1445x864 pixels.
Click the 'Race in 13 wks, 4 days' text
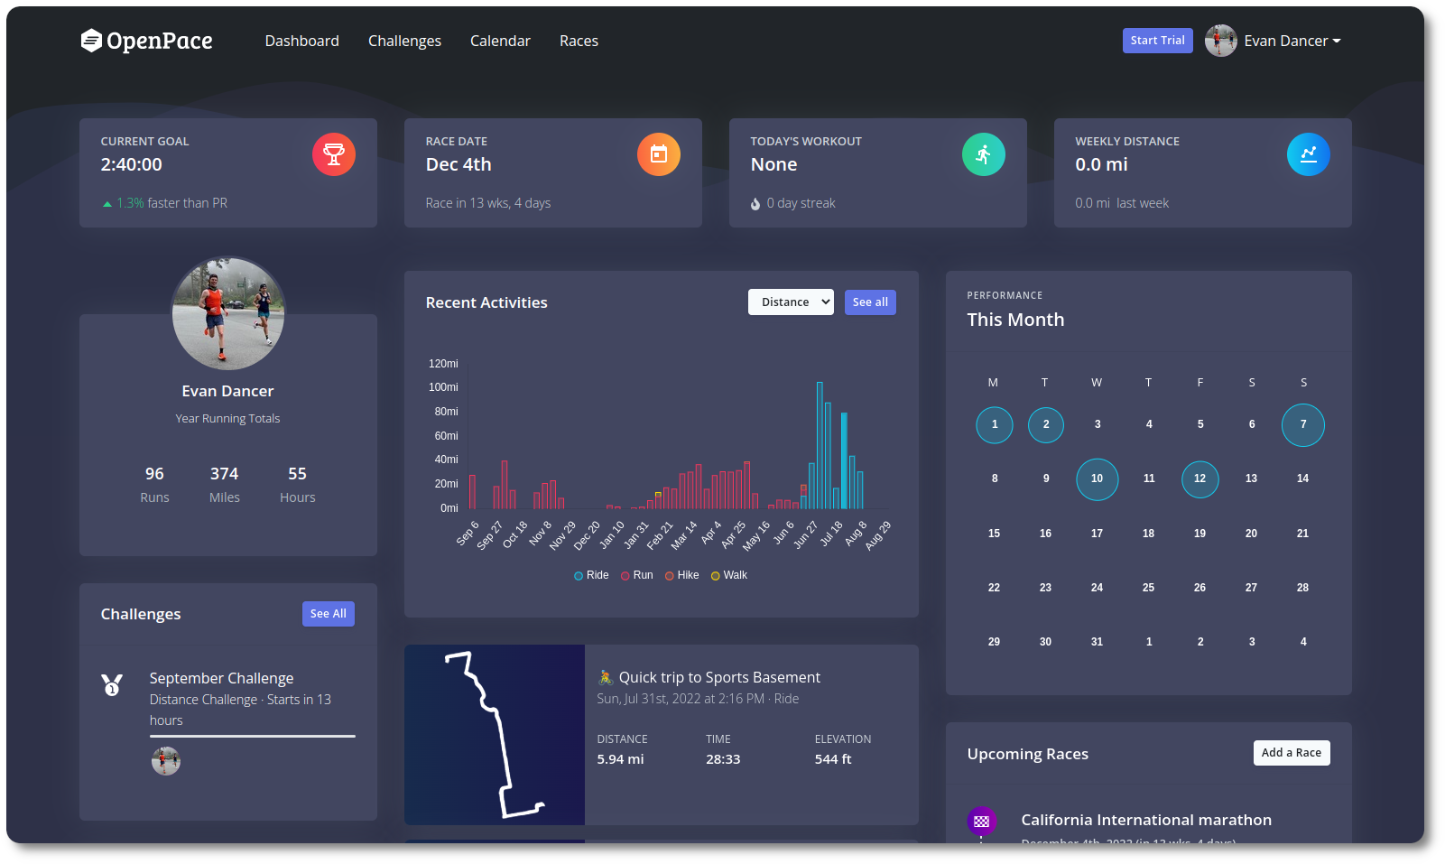tap(488, 203)
